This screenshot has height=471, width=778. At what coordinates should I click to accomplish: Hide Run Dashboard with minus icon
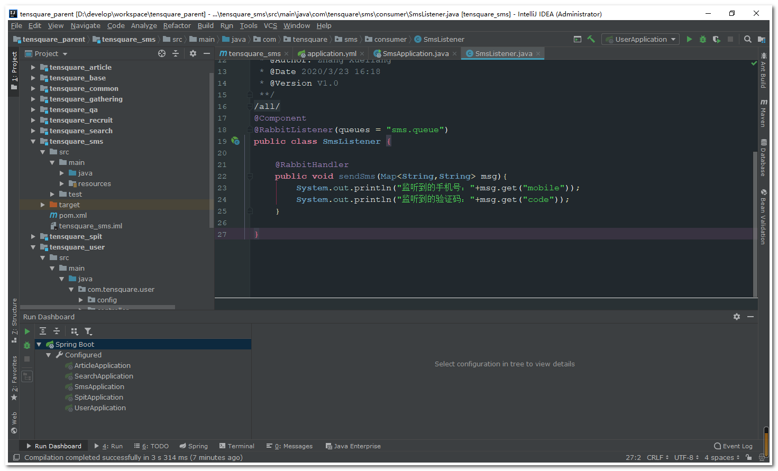tap(750, 317)
